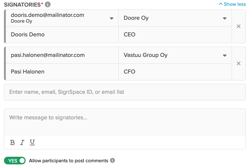Remove signatory Dooris Demo with X icon

(238, 26)
